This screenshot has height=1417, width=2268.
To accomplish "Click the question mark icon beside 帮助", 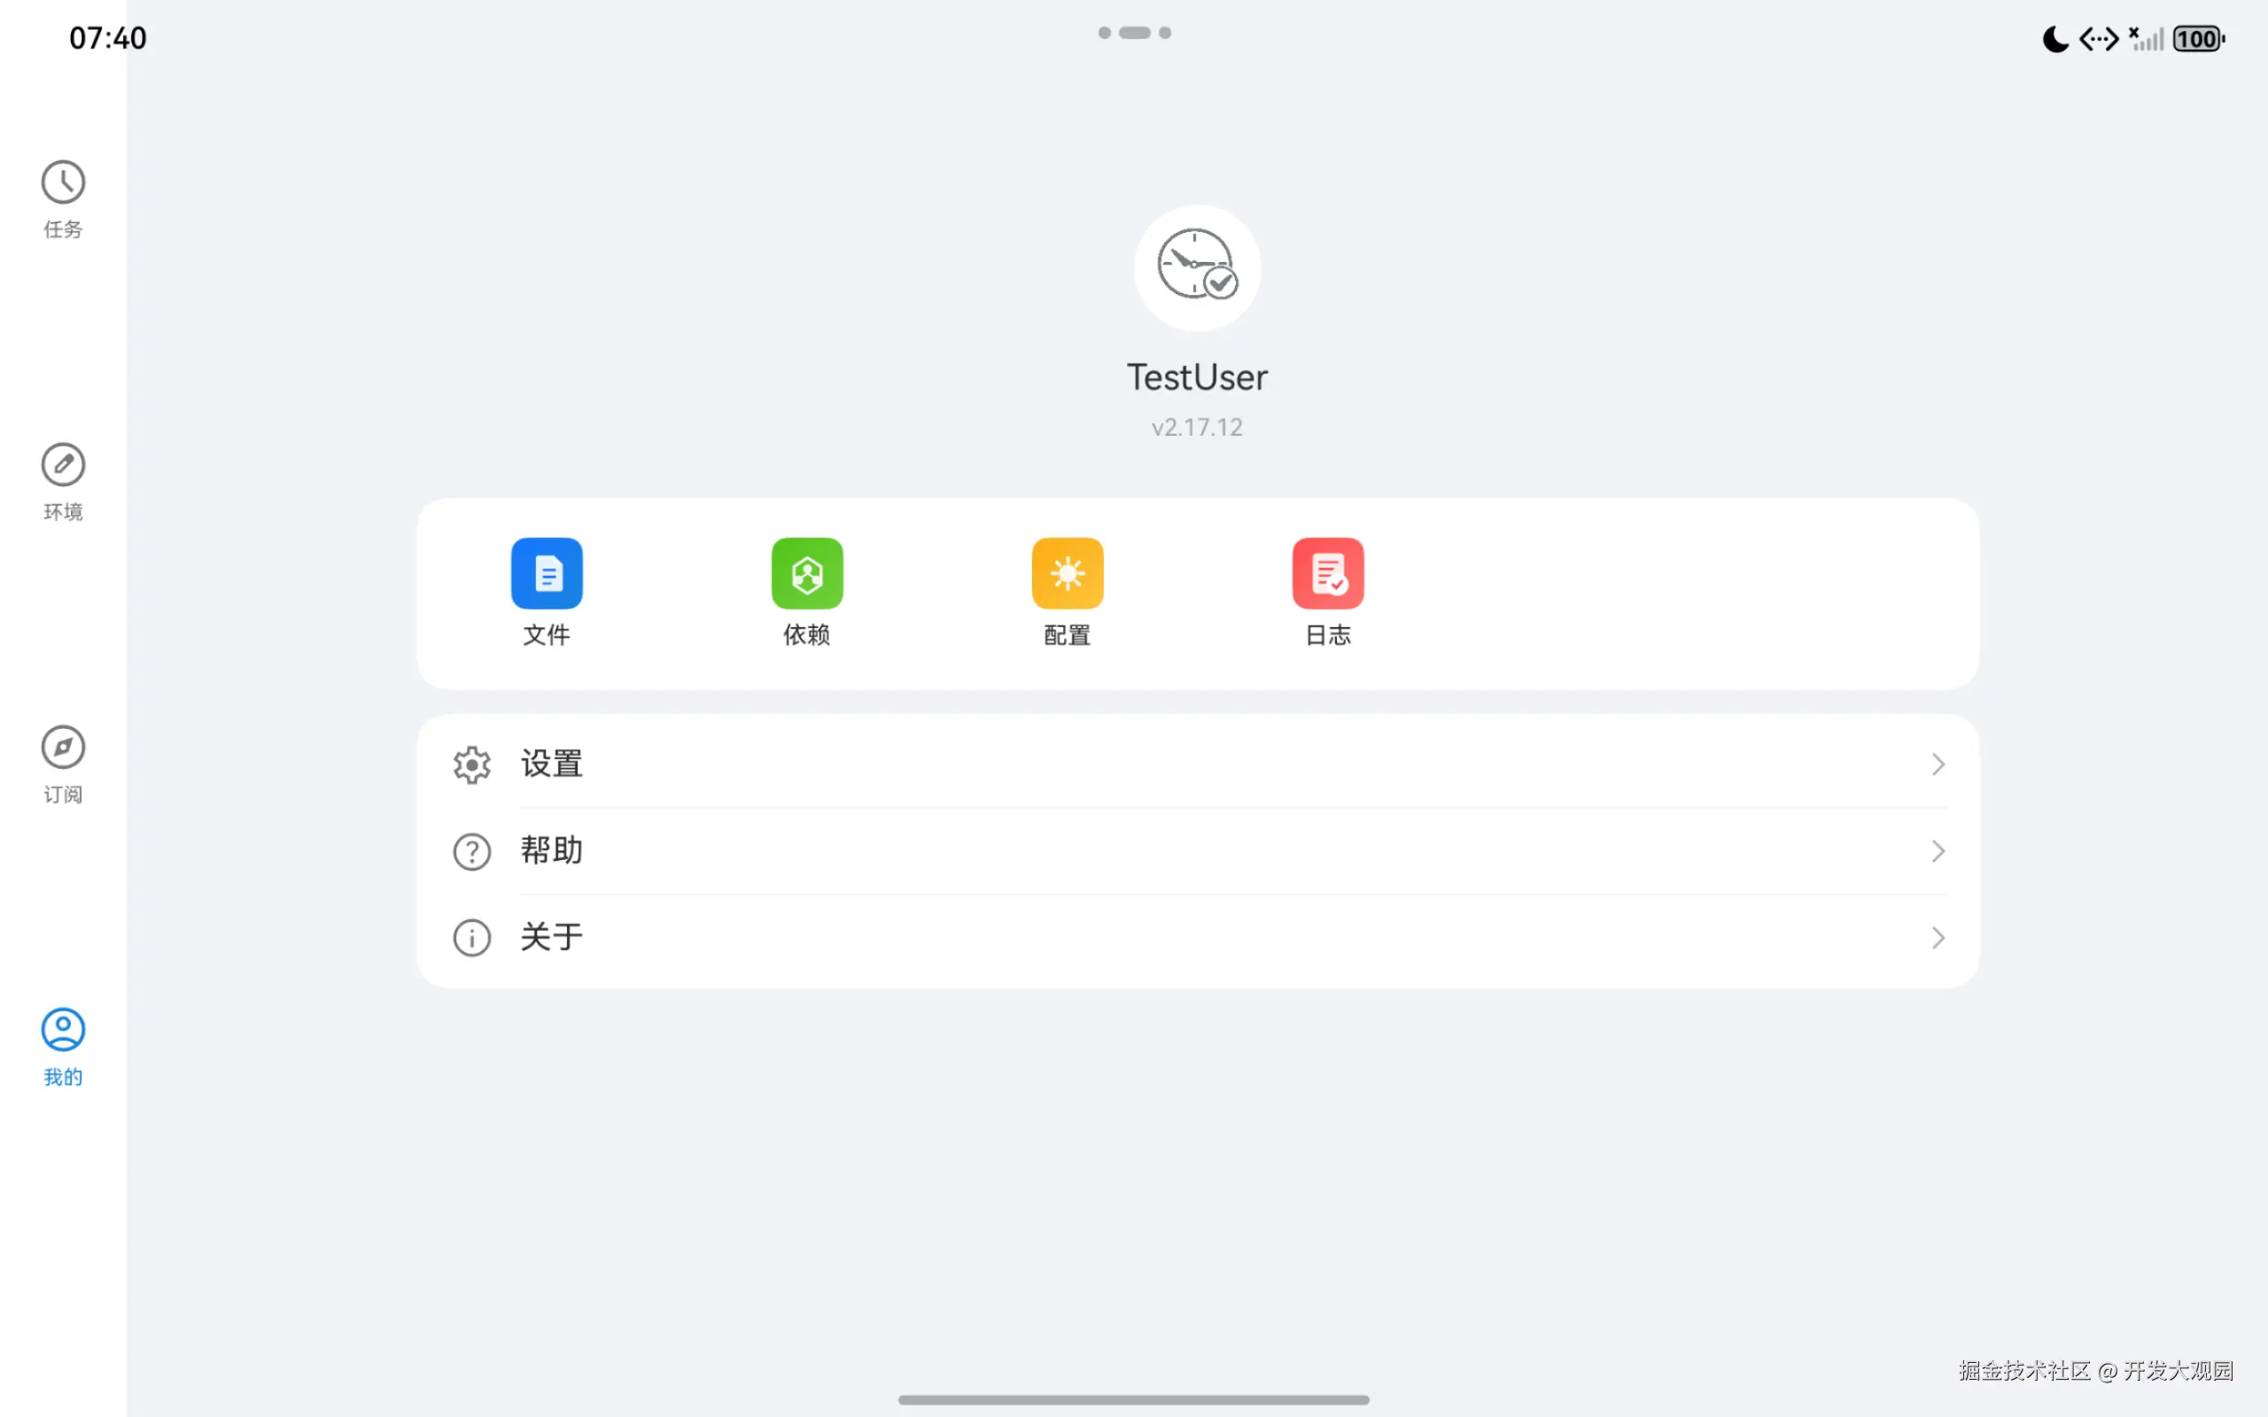I will point(471,851).
